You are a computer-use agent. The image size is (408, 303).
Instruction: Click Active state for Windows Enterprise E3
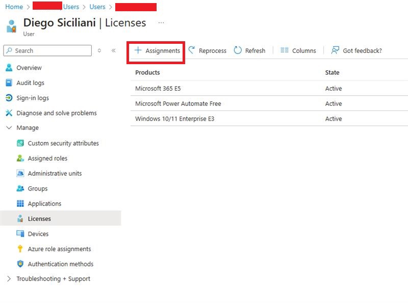[334, 119]
